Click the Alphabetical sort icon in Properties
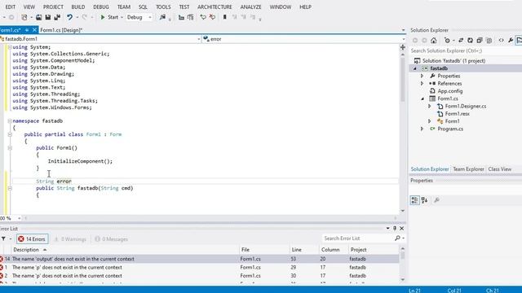 coord(424,200)
